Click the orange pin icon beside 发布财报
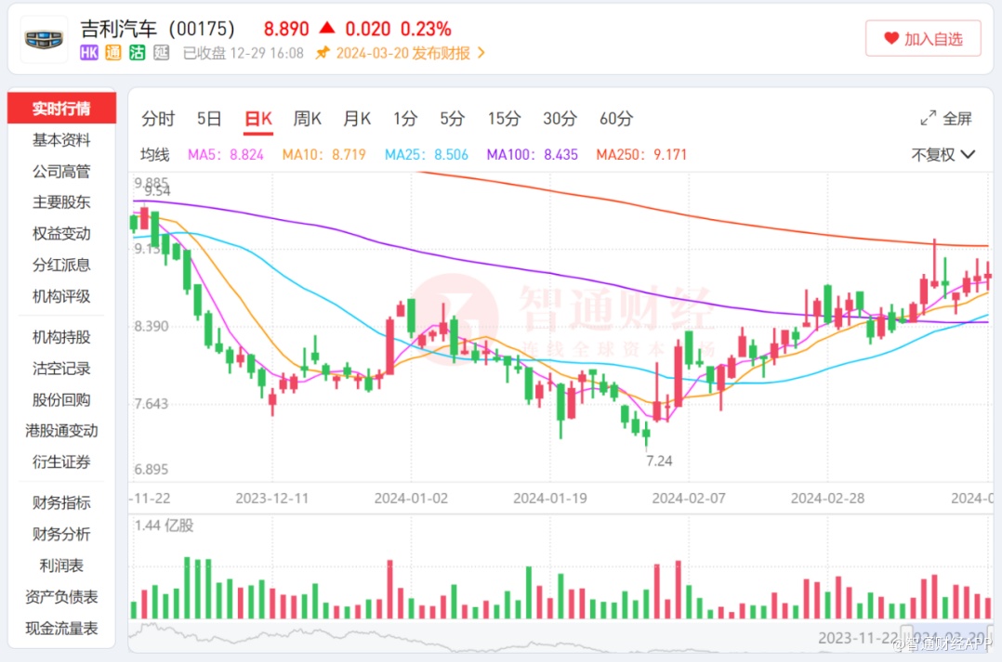Screen dimensions: 1002x662 point(323,53)
